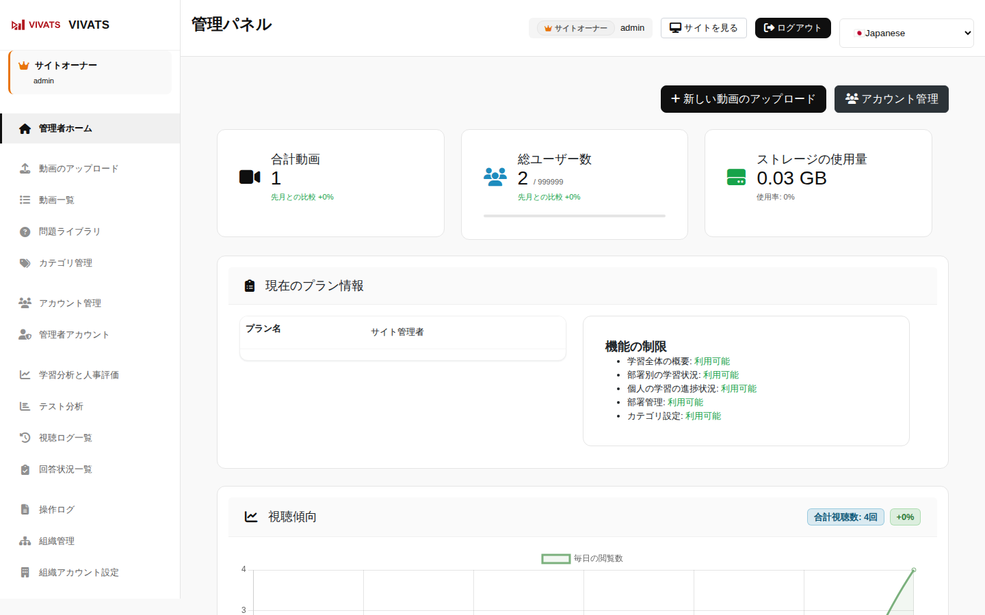Click 新しい動画のアップロード button

click(x=744, y=99)
